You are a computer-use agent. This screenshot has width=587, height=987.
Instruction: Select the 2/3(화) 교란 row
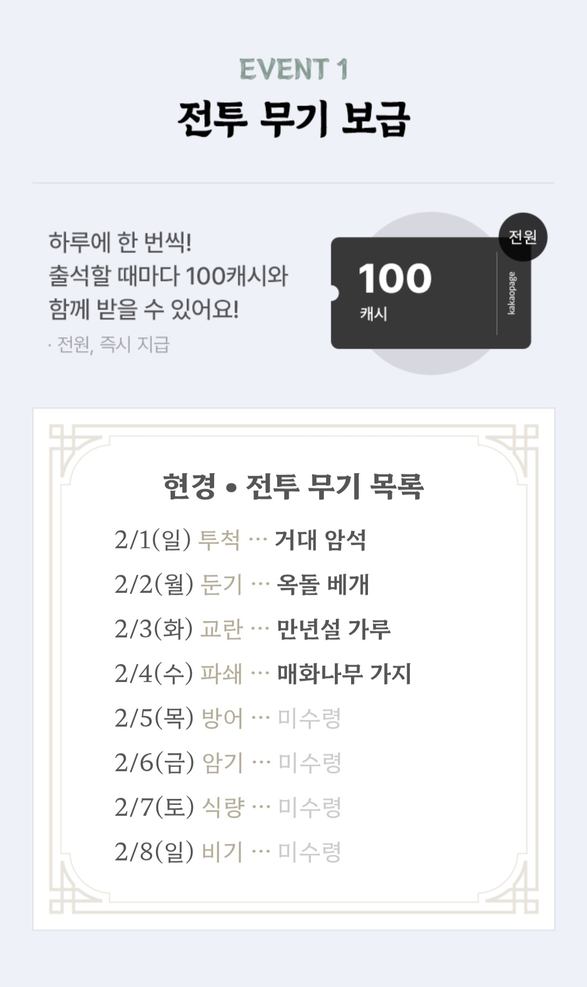[253, 629]
